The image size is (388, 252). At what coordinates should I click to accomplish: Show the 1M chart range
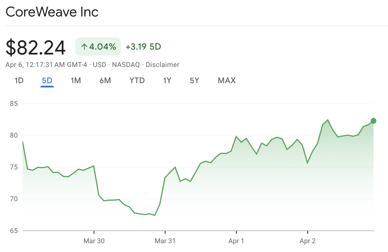coord(76,81)
